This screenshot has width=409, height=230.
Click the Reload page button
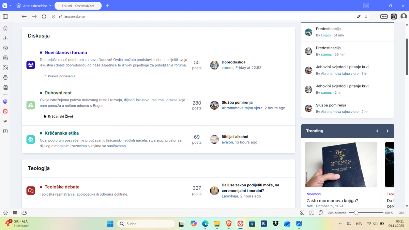[44, 16]
